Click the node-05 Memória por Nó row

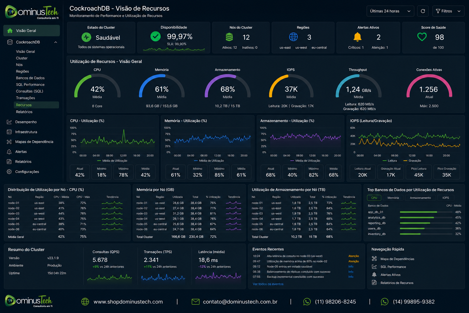(189, 224)
